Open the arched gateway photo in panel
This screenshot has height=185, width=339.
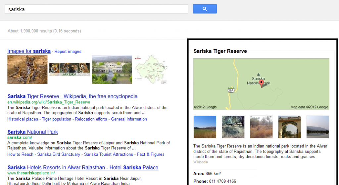(x=289, y=127)
